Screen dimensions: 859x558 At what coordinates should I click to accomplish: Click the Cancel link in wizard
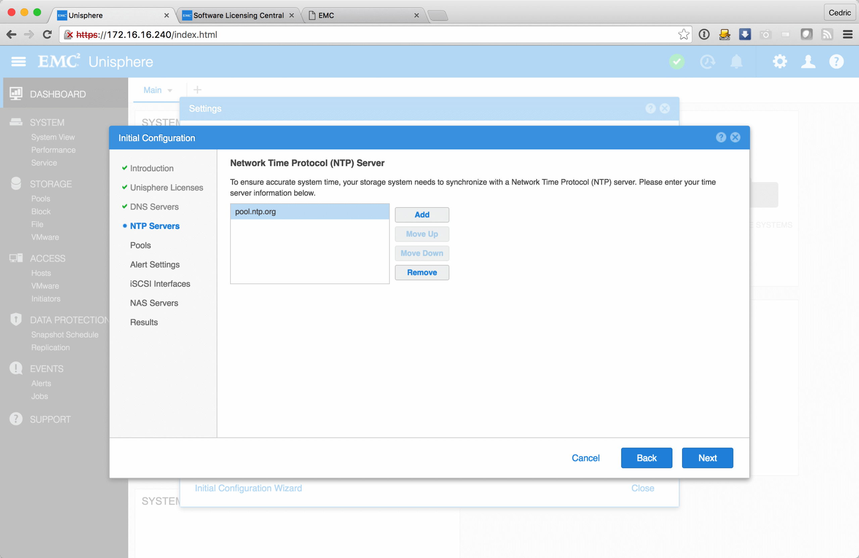coord(585,458)
